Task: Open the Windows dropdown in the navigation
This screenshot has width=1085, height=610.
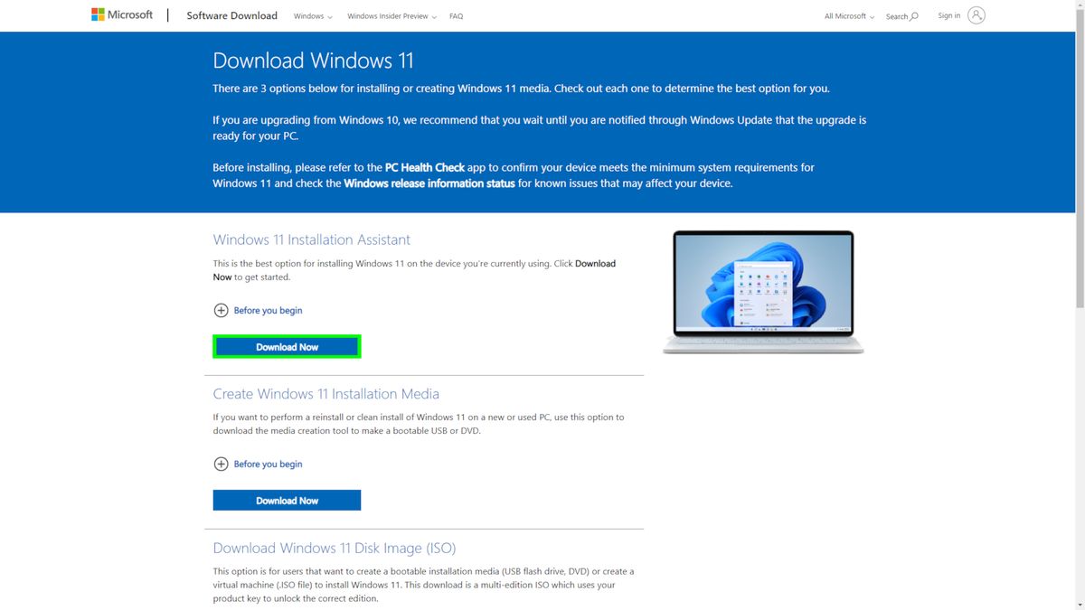Action: click(x=313, y=16)
